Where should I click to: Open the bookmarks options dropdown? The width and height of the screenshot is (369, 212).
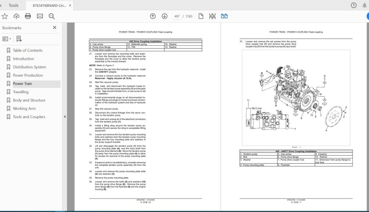pos(7,39)
